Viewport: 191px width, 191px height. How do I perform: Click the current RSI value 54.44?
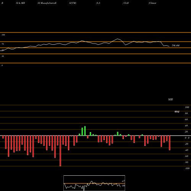(176, 45)
